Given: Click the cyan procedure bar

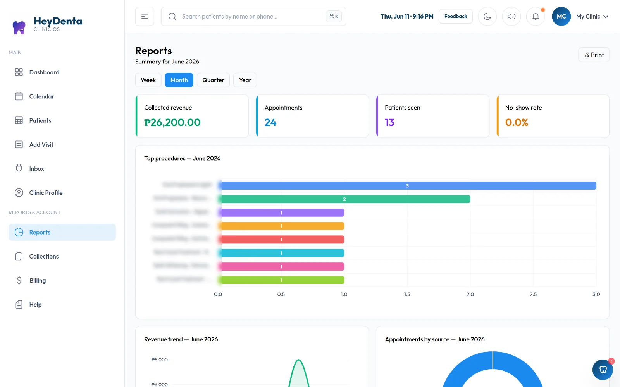Looking at the screenshot, I should tap(281, 253).
